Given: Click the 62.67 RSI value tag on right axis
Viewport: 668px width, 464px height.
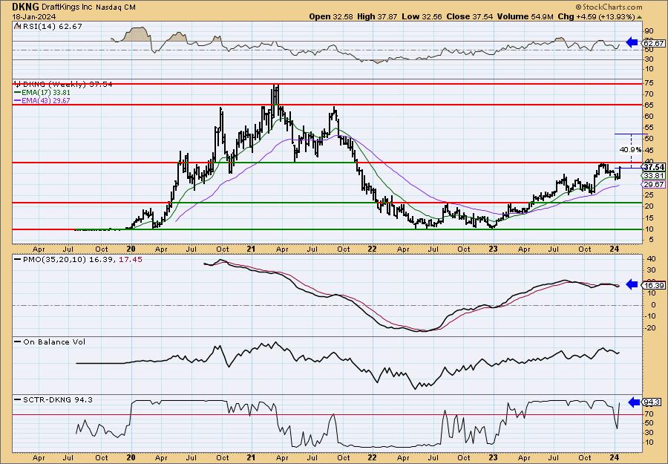Looking at the screenshot, I should click(654, 44).
